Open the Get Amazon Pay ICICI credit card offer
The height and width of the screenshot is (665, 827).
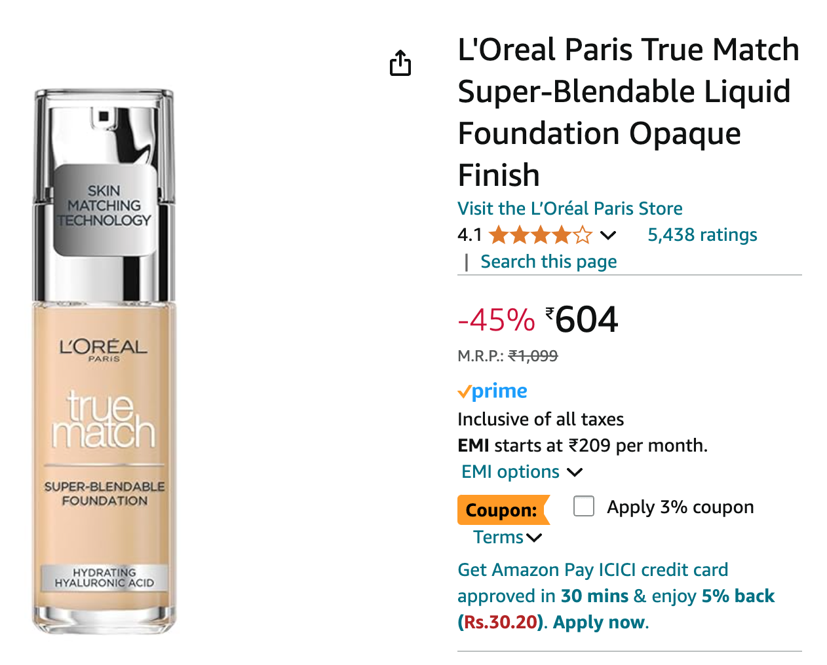pos(592,569)
